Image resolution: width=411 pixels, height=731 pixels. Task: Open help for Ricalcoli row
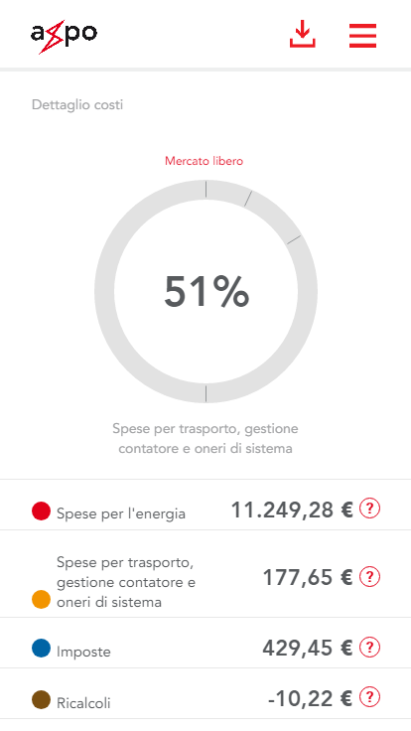click(x=370, y=697)
